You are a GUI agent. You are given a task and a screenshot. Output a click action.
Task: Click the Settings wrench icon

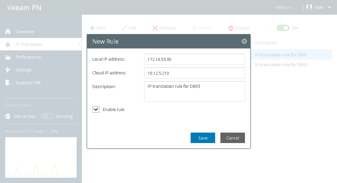8,70
